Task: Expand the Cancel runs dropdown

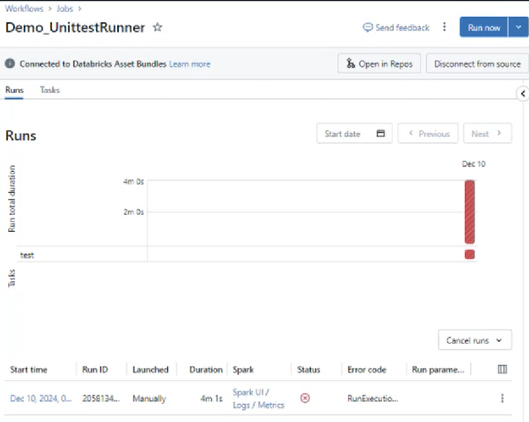Action: [x=475, y=340]
